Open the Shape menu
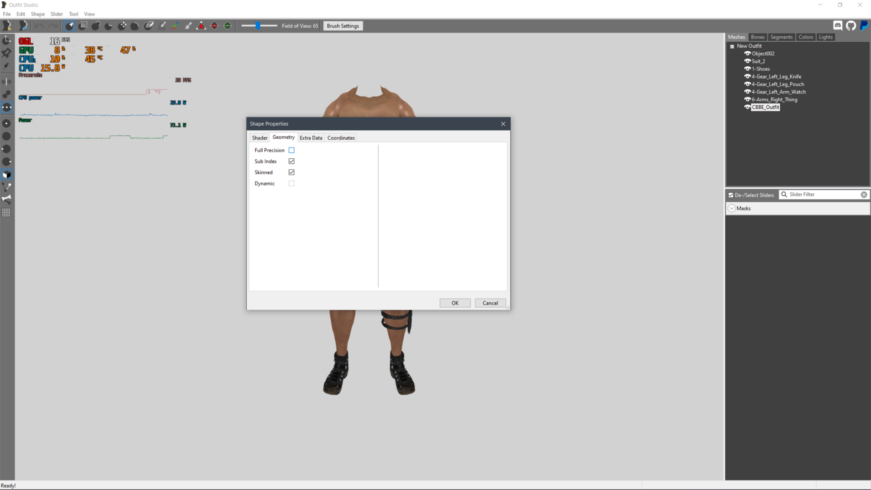This screenshot has width=871, height=490. coord(38,14)
